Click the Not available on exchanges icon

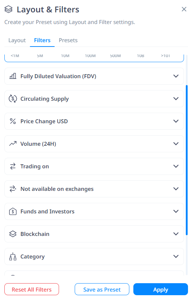tap(13, 189)
